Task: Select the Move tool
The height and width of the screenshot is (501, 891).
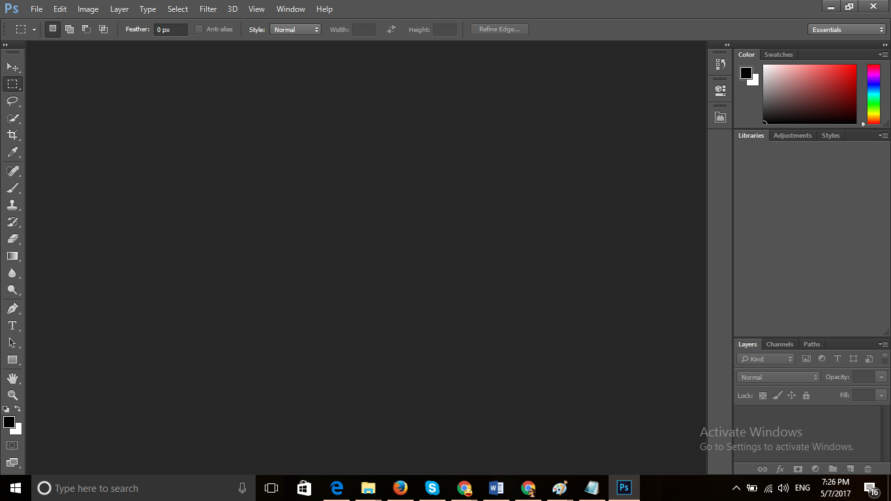Action: [x=12, y=67]
